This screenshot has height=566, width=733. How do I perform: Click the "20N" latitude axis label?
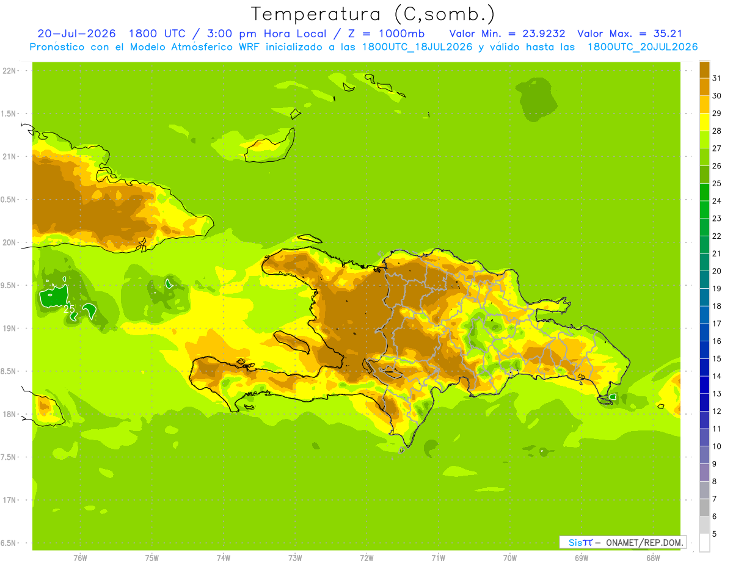pos(9,242)
